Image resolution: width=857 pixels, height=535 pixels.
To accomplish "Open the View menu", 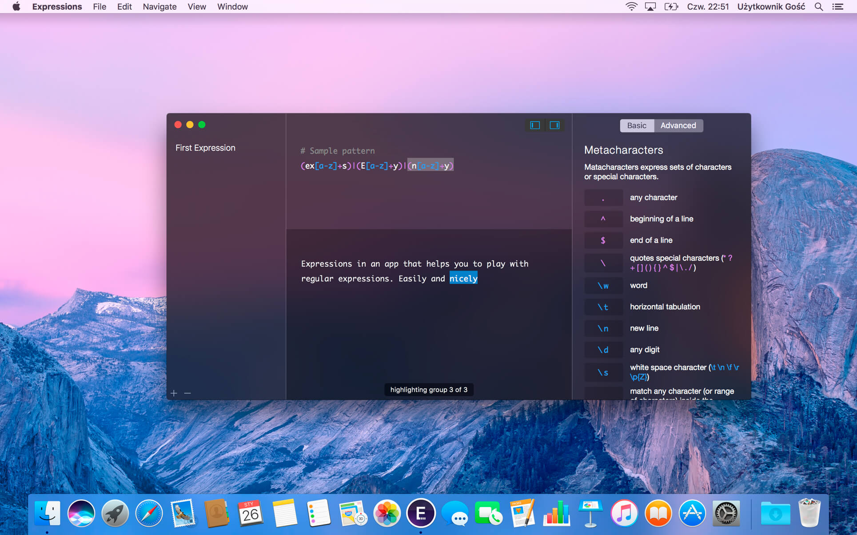I will (196, 7).
